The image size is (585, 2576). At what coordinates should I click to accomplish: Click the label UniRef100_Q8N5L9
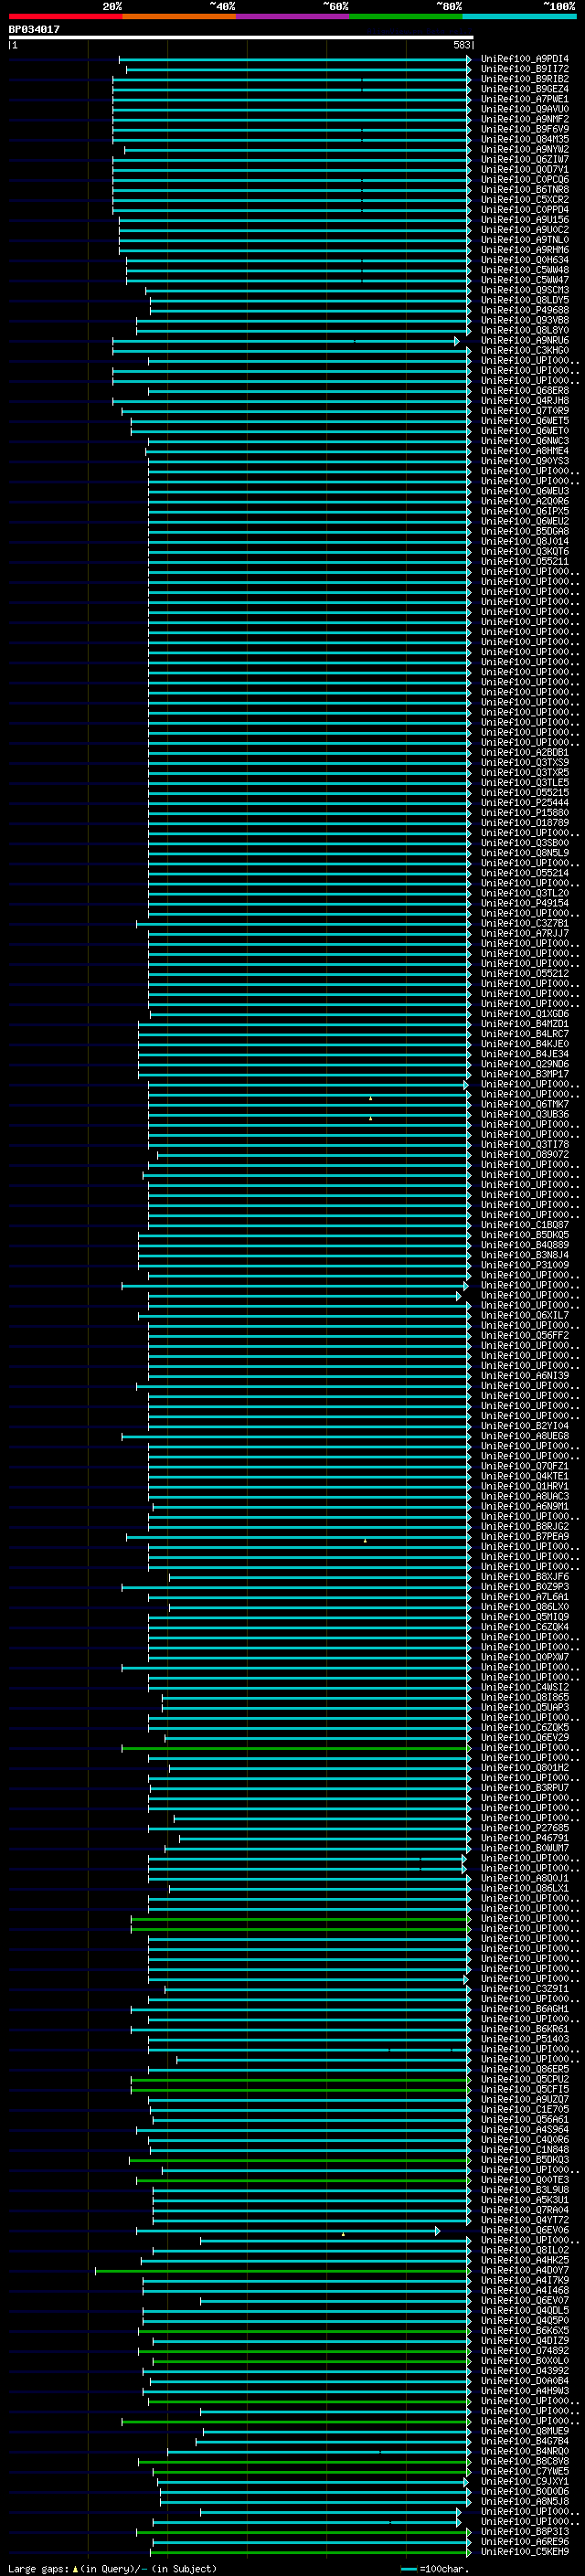click(524, 853)
